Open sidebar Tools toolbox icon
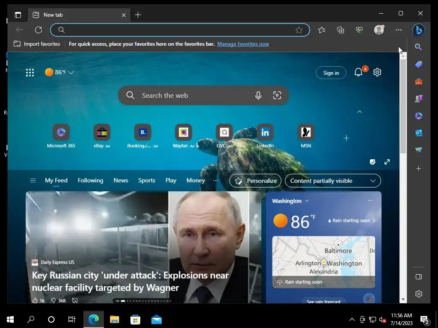438x328 pixels. (418, 82)
